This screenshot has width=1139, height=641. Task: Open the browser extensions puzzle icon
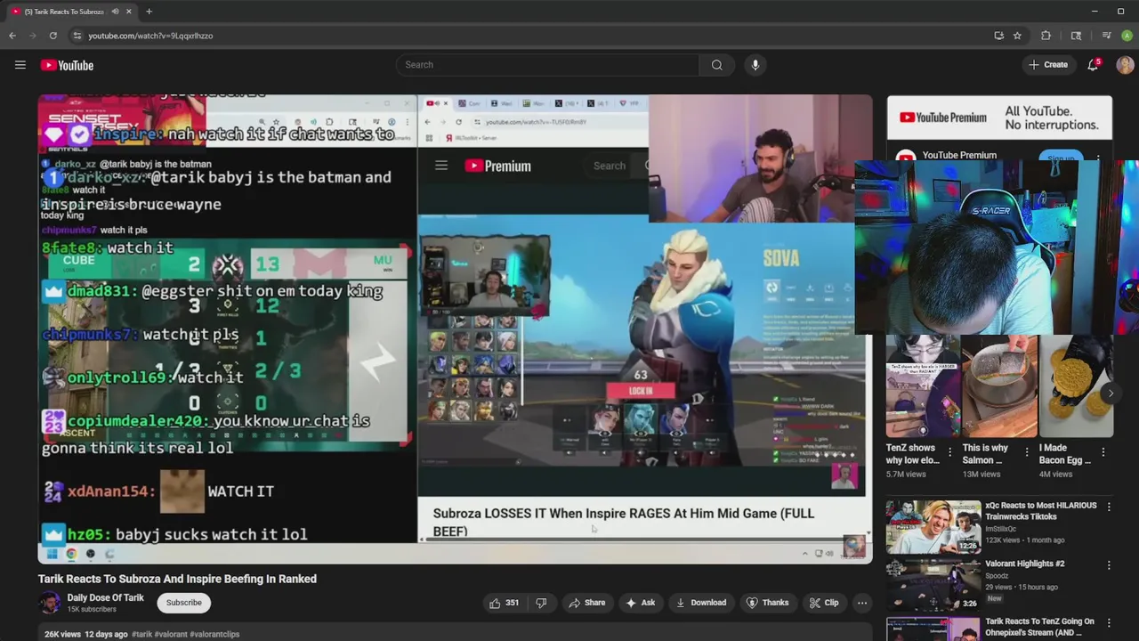1046,36
